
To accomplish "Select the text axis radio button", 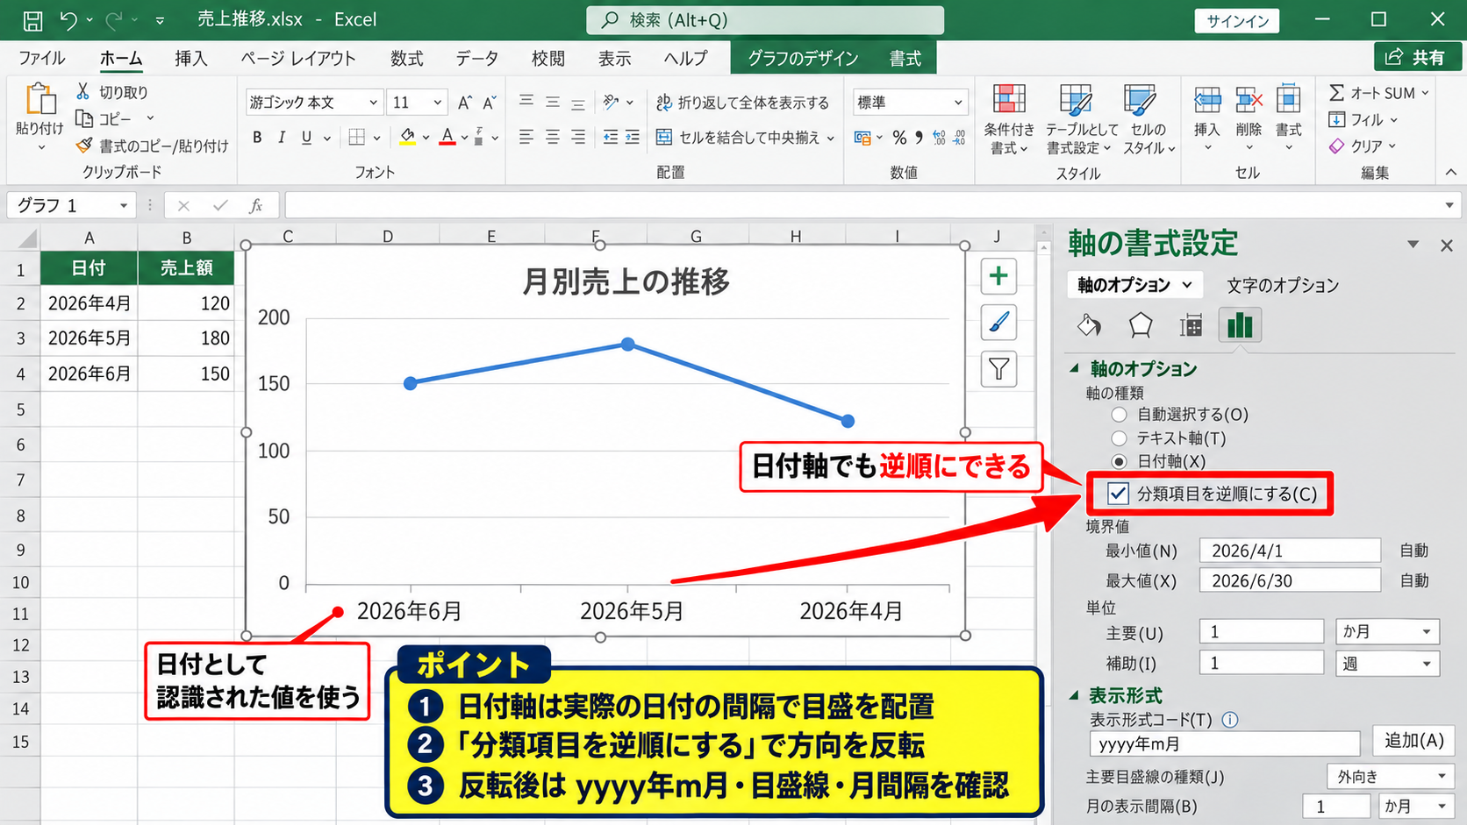I will 1119,438.
